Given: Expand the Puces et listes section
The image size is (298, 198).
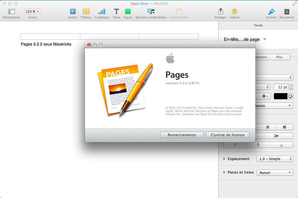Looking at the screenshot, I should (x=225, y=172).
